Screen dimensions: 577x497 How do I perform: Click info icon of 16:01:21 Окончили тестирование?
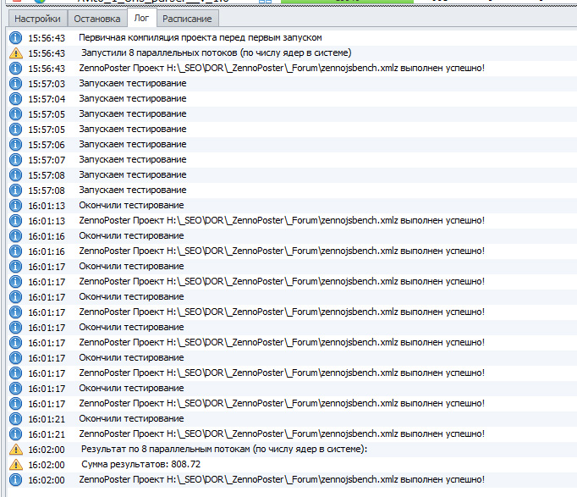coord(15,419)
